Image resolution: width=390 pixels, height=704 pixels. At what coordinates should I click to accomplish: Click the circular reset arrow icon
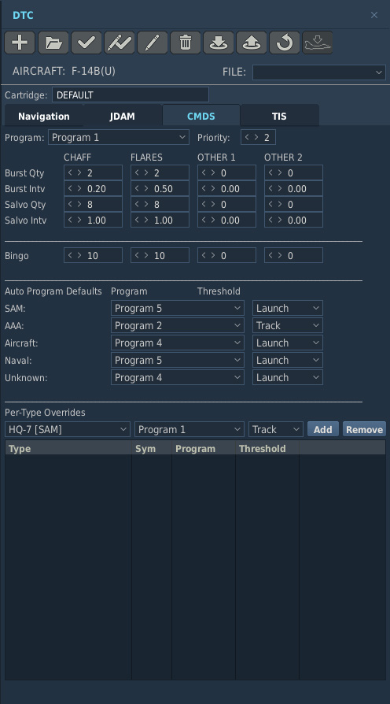[285, 43]
